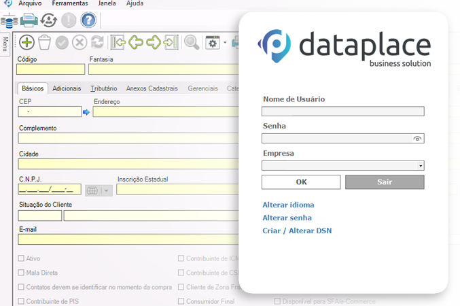Click the Endereço input field

(166, 112)
